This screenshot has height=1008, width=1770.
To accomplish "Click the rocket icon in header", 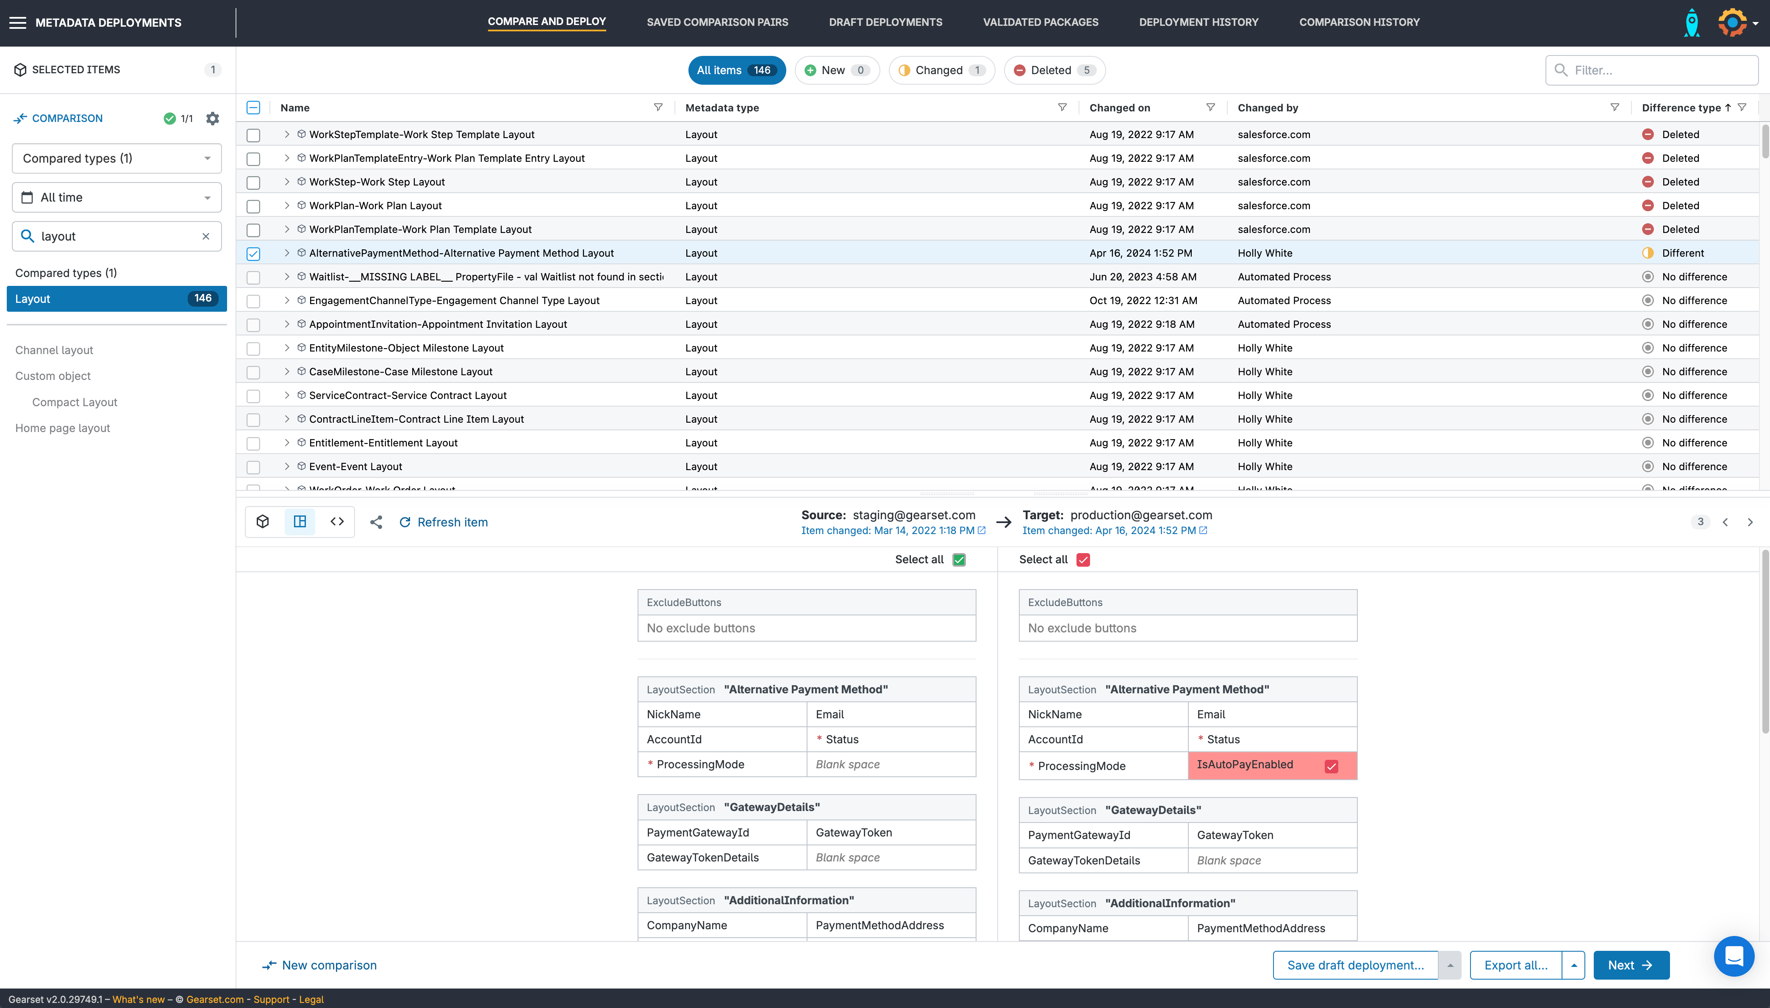I will (x=1691, y=23).
